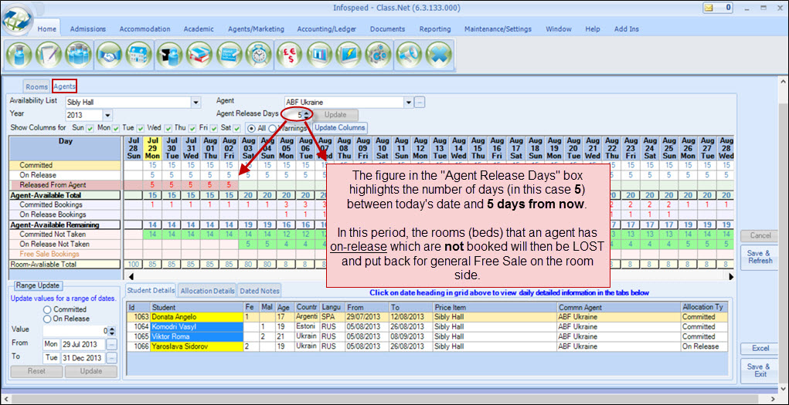
Task: Select the On Release radio button
Action: pyautogui.click(x=48, y=319)
